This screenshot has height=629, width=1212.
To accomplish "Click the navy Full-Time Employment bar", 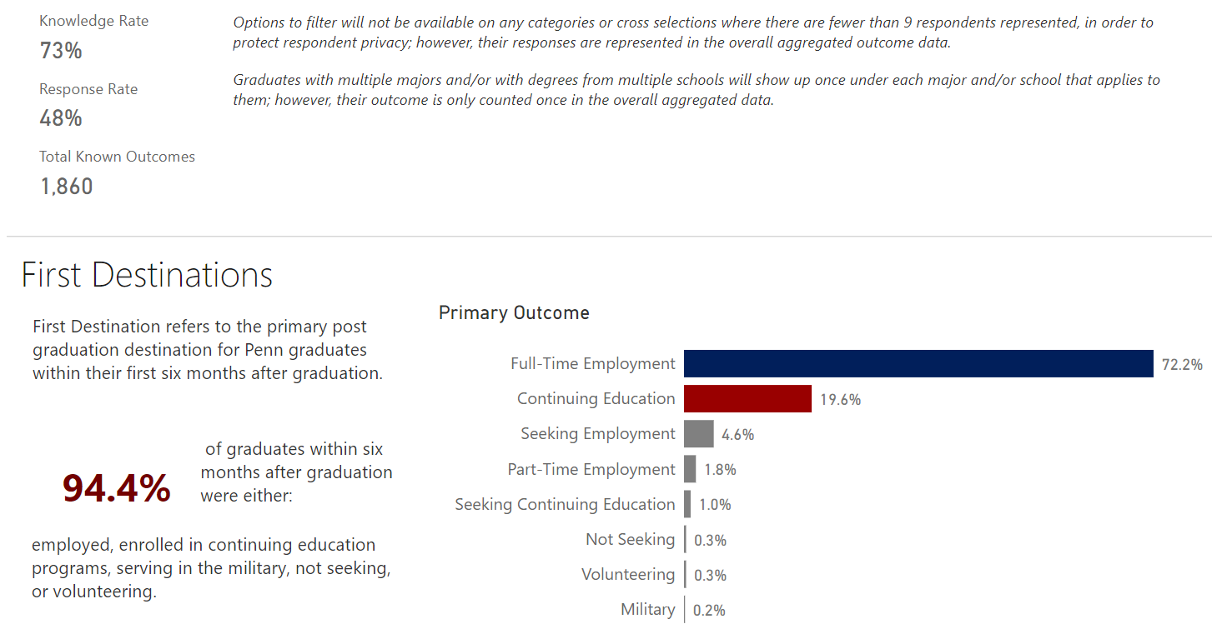I will (x=918, y=364).
